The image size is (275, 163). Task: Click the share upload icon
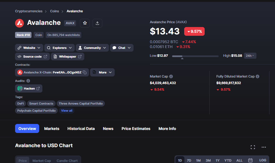97,23
